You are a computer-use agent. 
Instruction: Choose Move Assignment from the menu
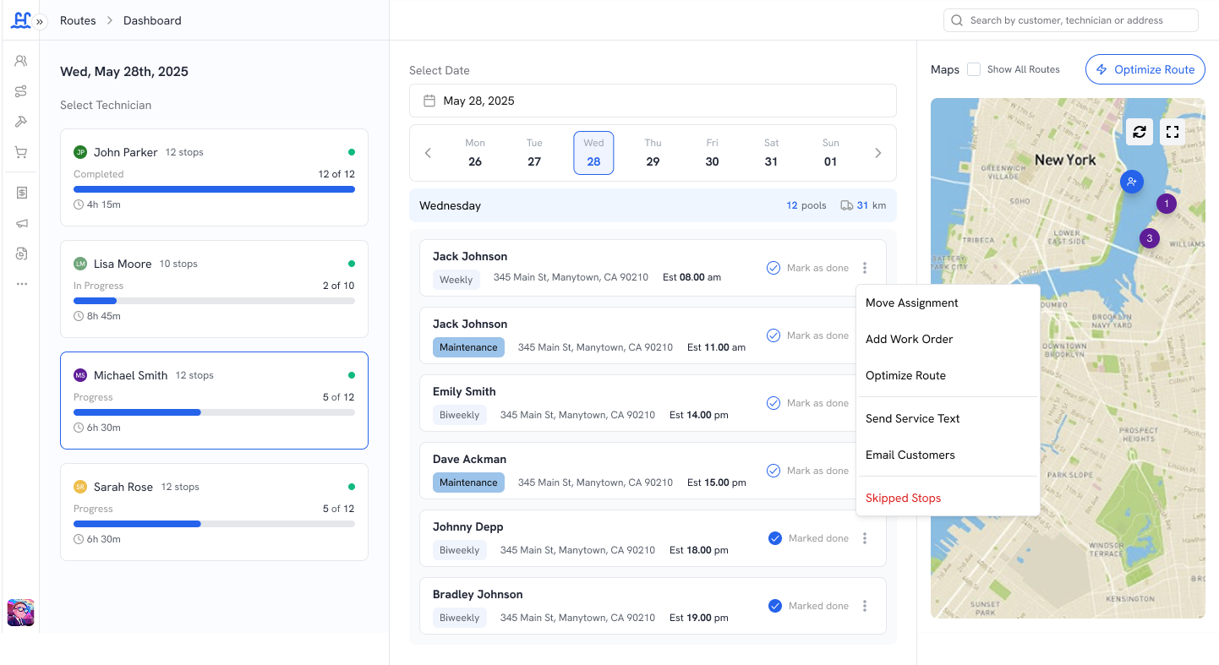tap(948, 303)
